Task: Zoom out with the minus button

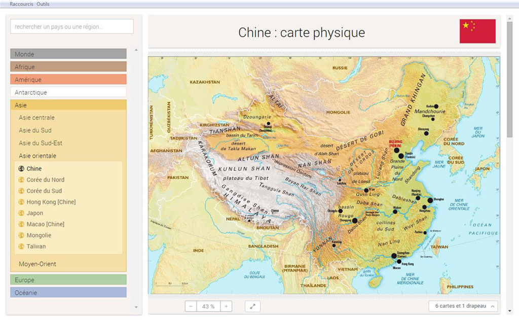Action: 191,306
